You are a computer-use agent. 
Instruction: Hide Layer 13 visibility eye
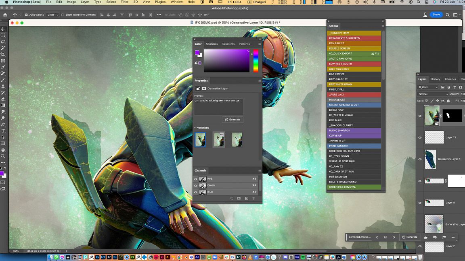tap(420, 138)
